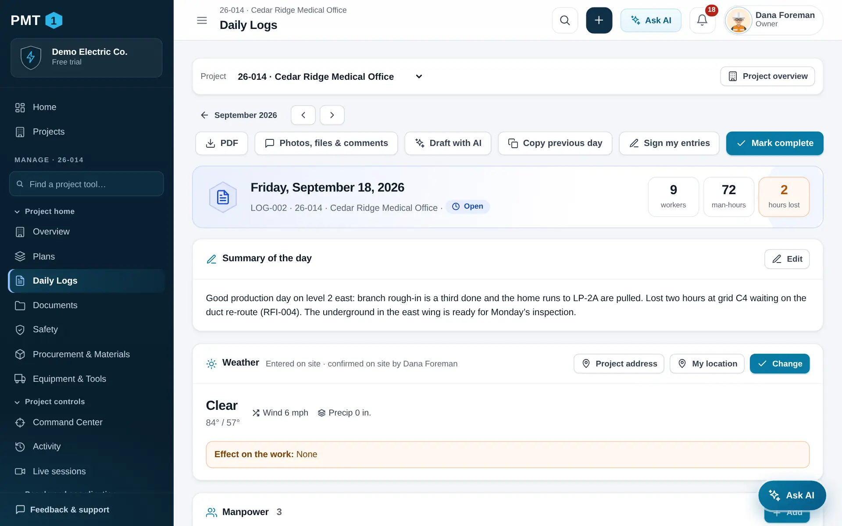Click the plus quick-create button
Image resolution: width=842 pixels, height=526 pixels.
pos(599,20)
